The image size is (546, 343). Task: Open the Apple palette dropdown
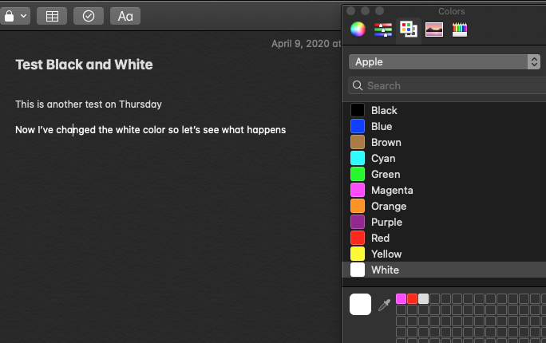(445, 62)
